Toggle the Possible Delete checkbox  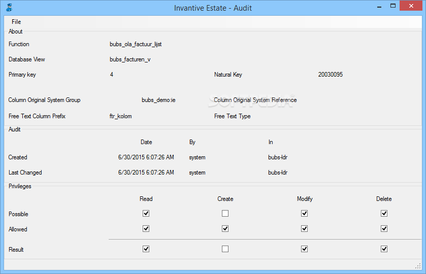(384, 214)
